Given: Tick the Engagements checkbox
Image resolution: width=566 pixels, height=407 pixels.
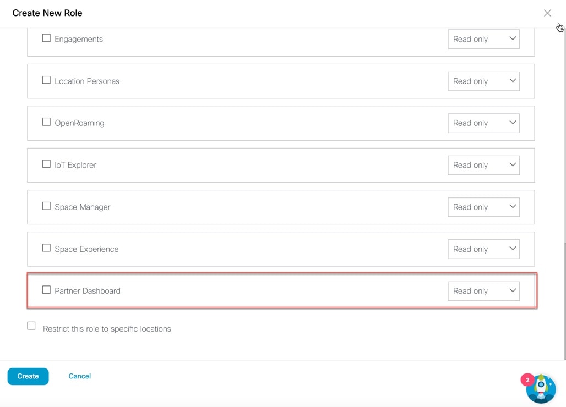Looking at the screenshot, I should tap(46, 38).
